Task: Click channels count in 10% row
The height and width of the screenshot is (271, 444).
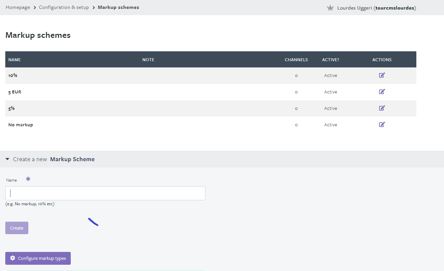Action: pyautogui.click(x=296, y=76)
